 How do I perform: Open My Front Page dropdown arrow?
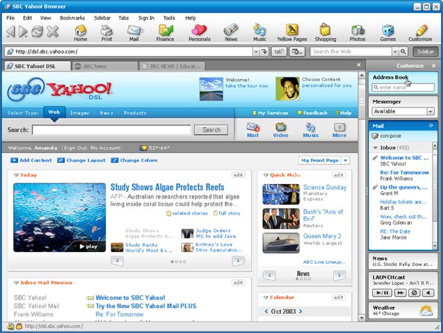click(345, 160)
